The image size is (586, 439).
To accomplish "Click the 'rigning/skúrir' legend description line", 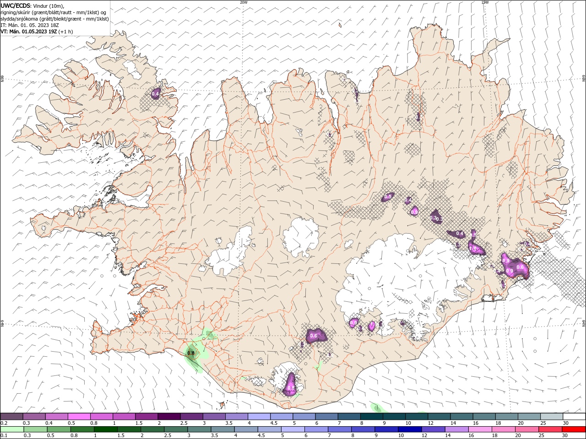I will 54,12.
